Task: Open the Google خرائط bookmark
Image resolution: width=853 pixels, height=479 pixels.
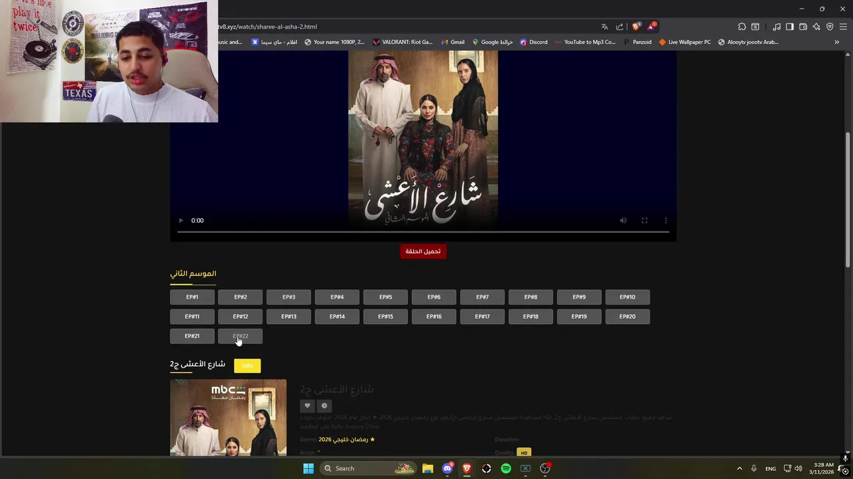Action: pyautogui.click(x=492, y=42)
